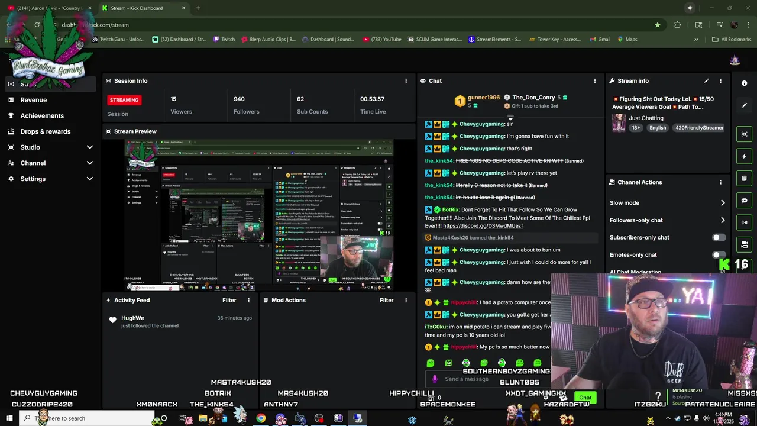Viewport: 757px width, 426px height.
Task: Click the browser address bar URL
Action: coord(95,25)
